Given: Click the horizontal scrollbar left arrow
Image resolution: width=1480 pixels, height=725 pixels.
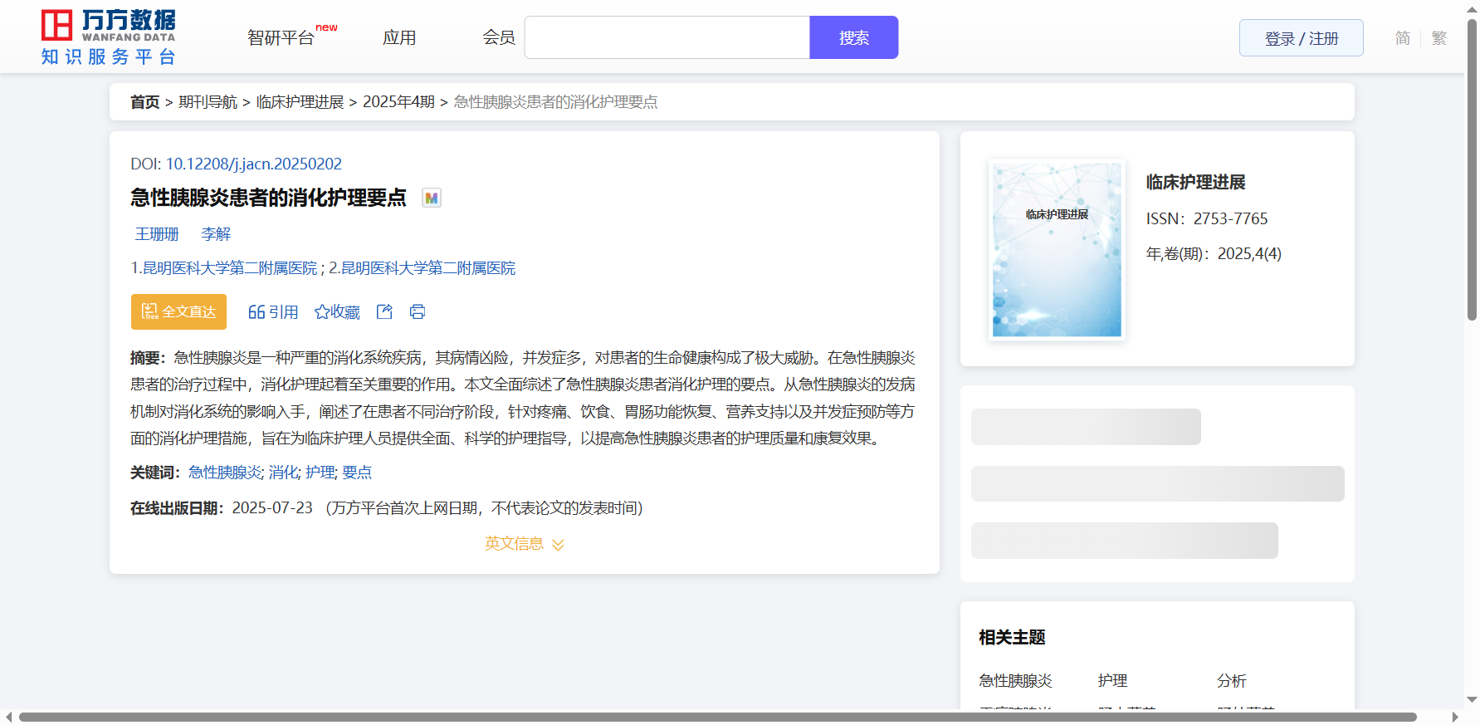Looking at the screenshot, I should (x=8, y=717).
